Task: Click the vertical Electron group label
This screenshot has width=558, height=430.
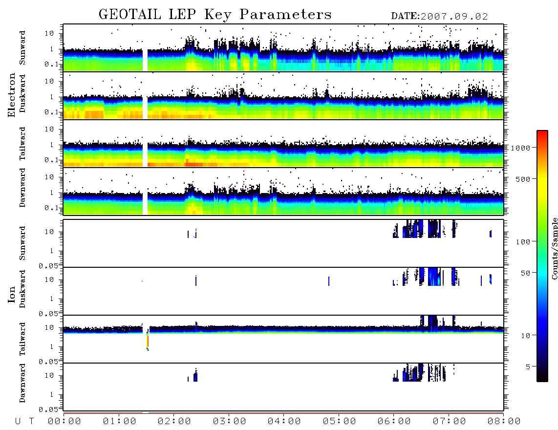Action: (x=11, y=95)
